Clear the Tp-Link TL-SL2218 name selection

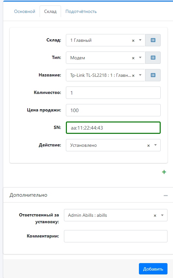[x=133, y=75]
